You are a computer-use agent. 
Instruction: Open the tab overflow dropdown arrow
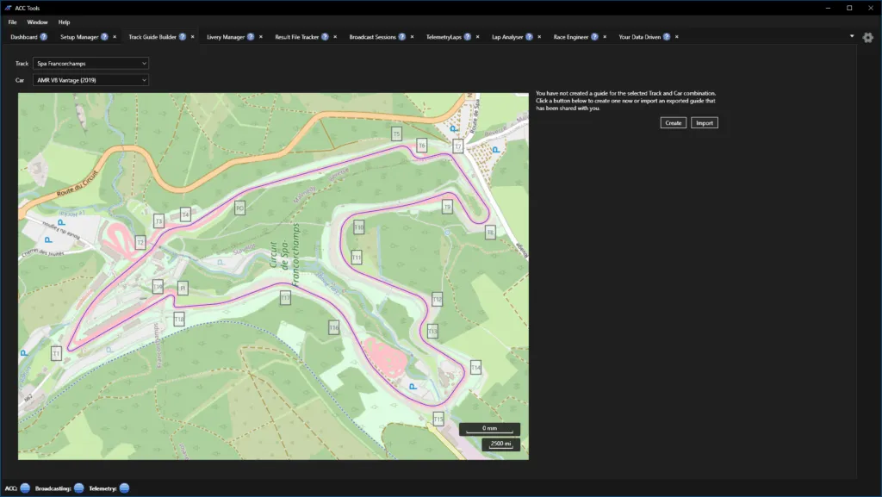click(852, 36)
